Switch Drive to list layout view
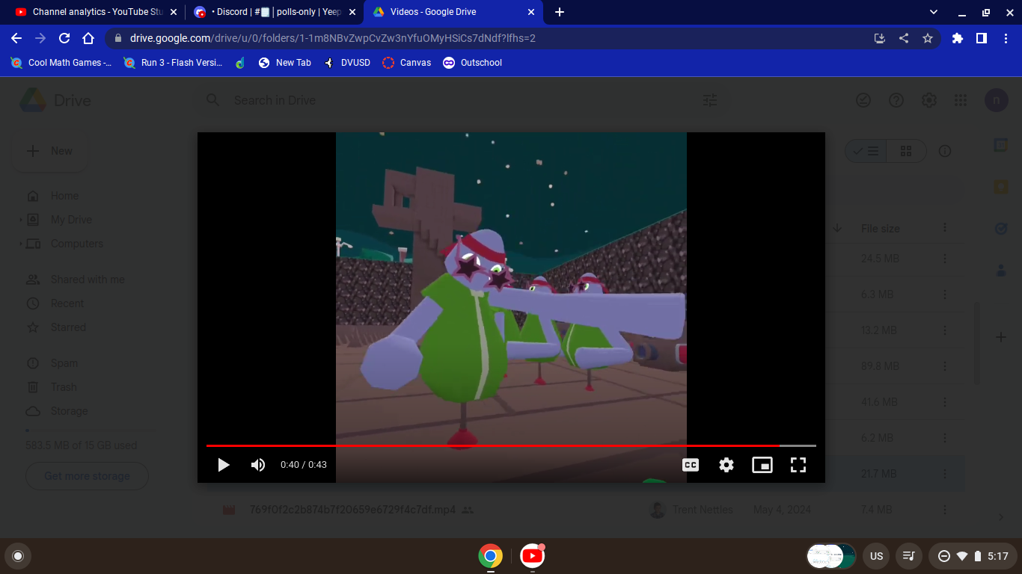Screen dimensions: 1022x574 point(866,151)
